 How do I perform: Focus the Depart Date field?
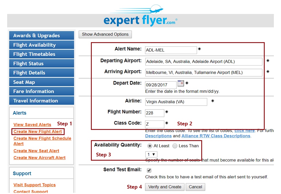(x=161, y=85)
